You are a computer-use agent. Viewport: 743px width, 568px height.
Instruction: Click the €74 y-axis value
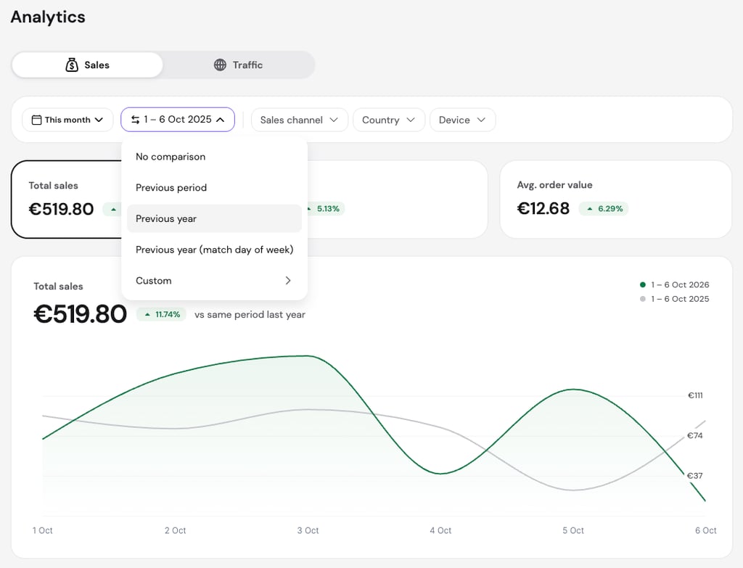click(x=695, y=435)
